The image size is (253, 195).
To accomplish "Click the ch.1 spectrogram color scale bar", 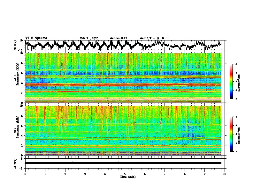I will [231, 82].
